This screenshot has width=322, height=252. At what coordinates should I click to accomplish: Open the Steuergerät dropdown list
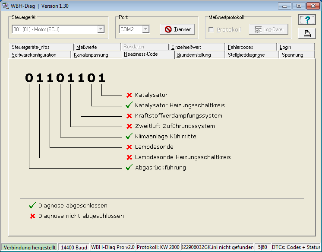click(101, 29)
